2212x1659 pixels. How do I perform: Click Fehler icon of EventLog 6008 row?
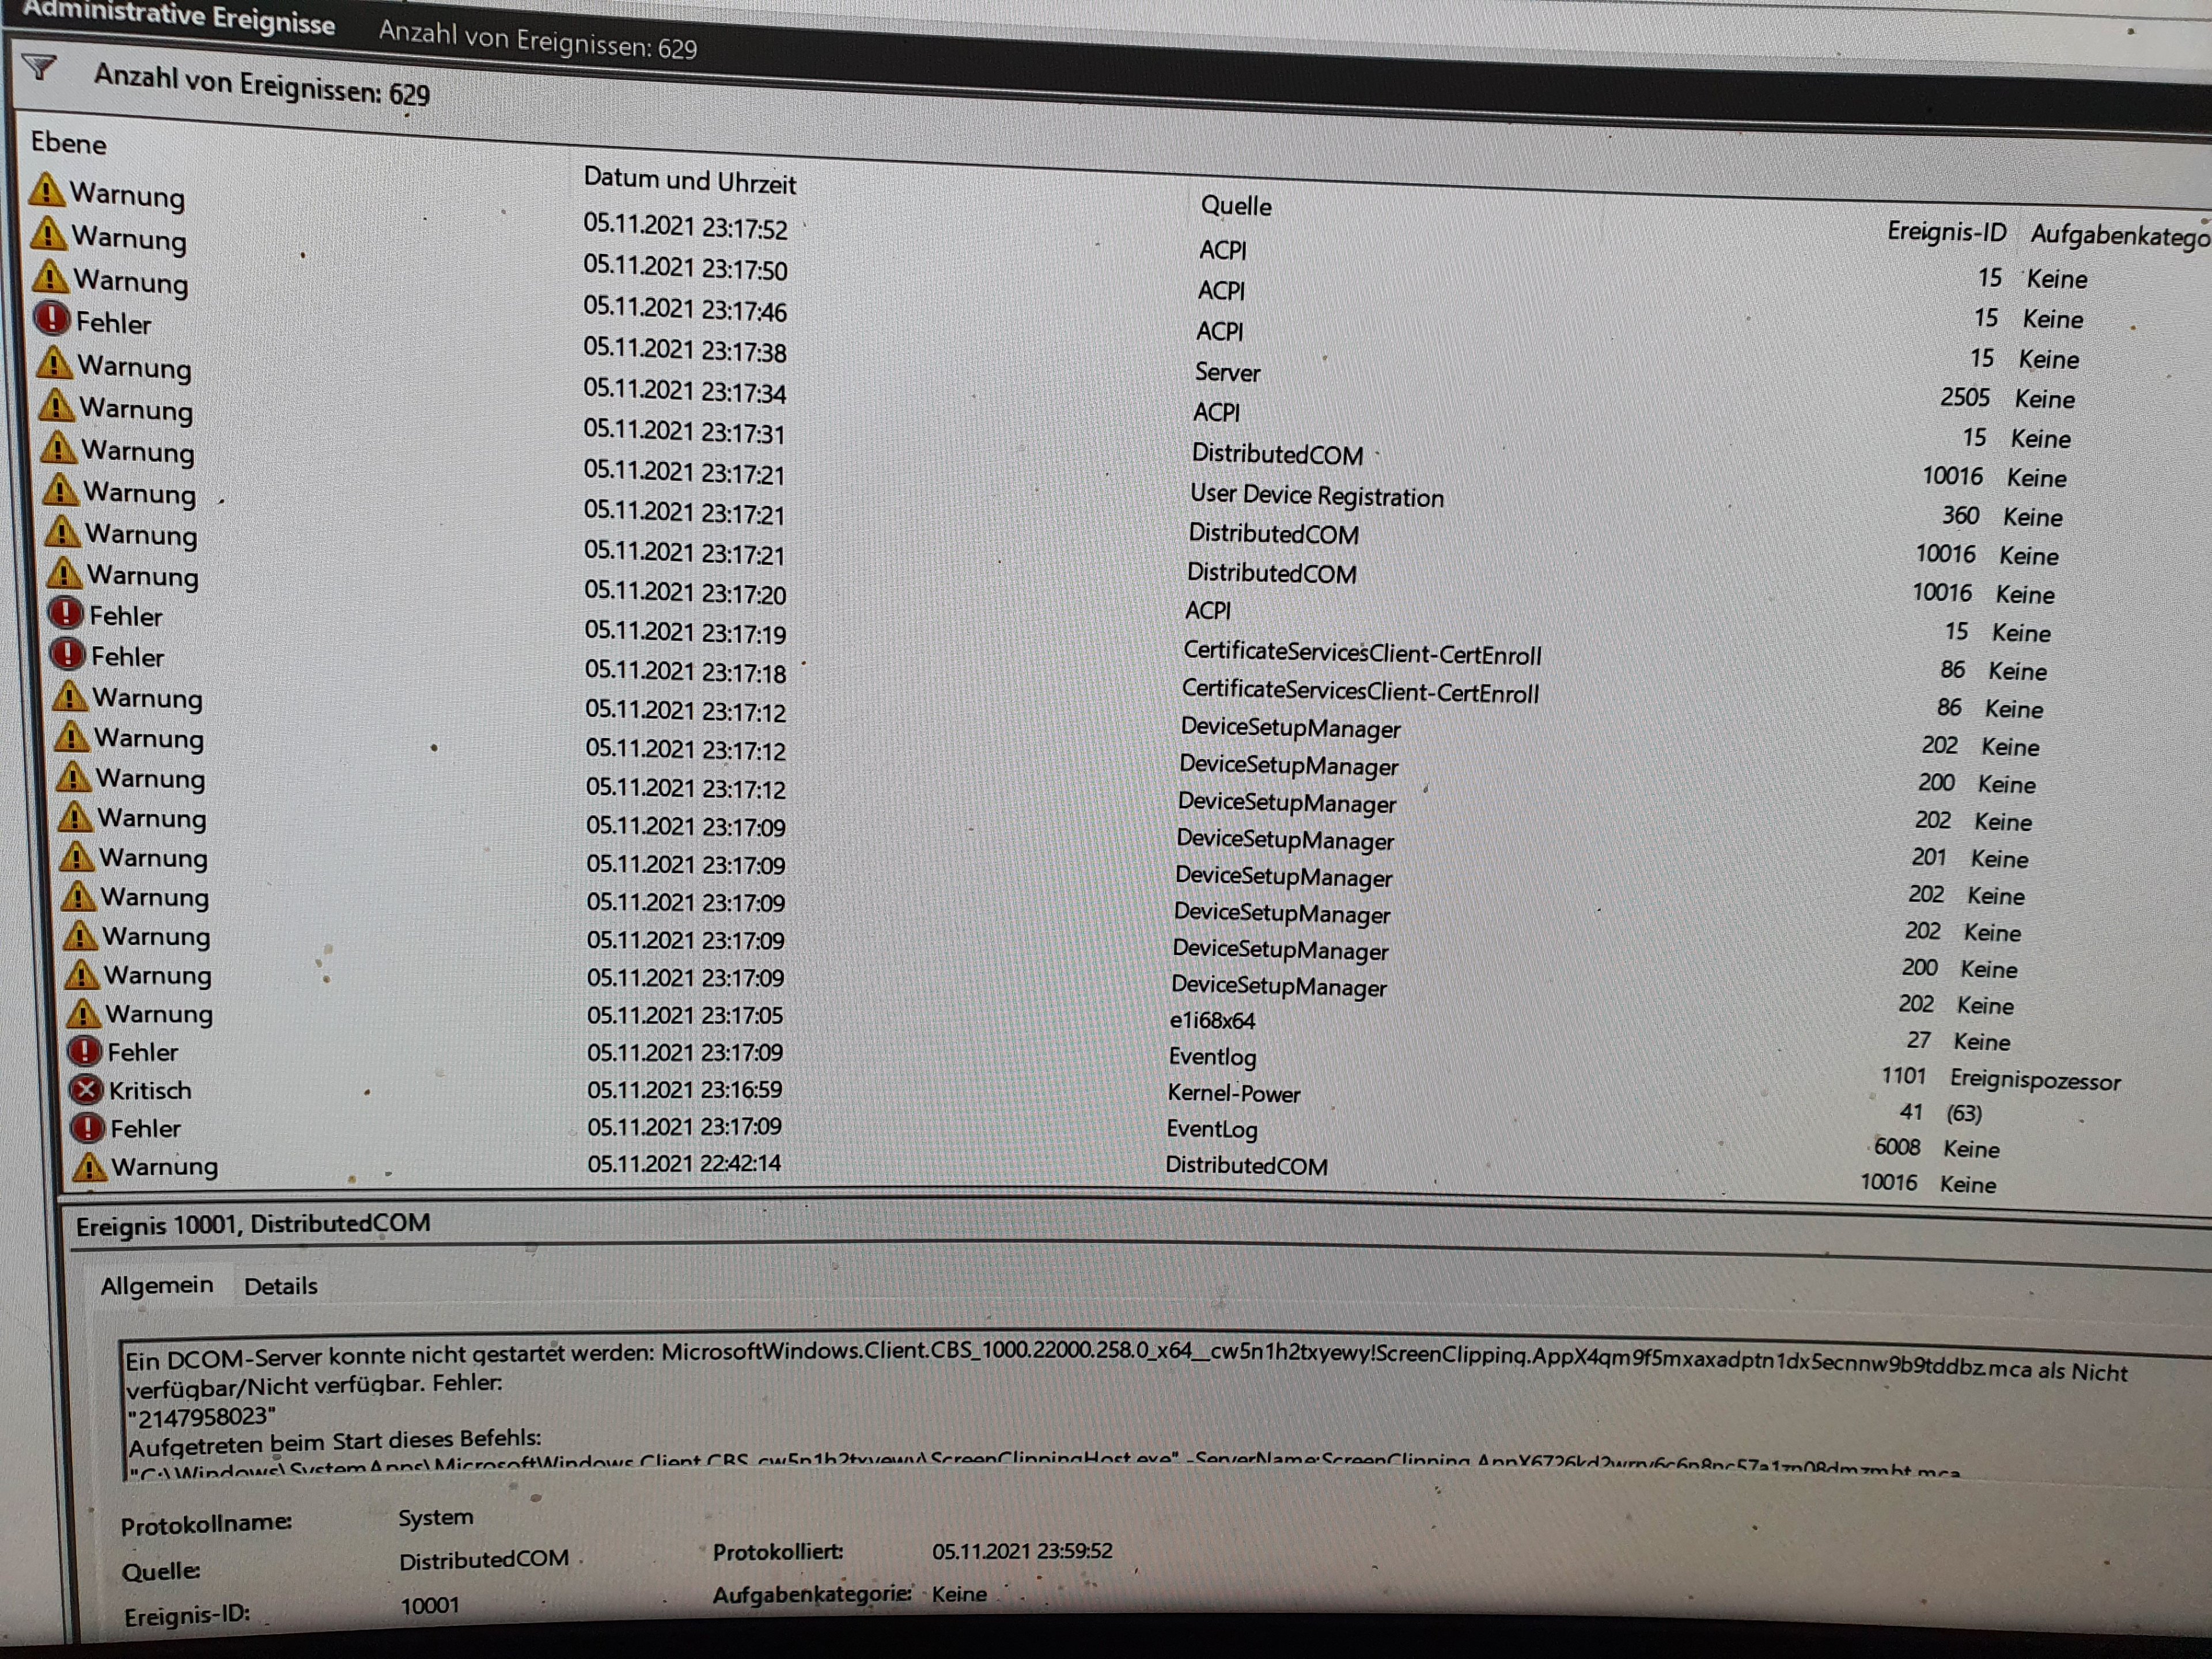click(x=88, y=1127)
